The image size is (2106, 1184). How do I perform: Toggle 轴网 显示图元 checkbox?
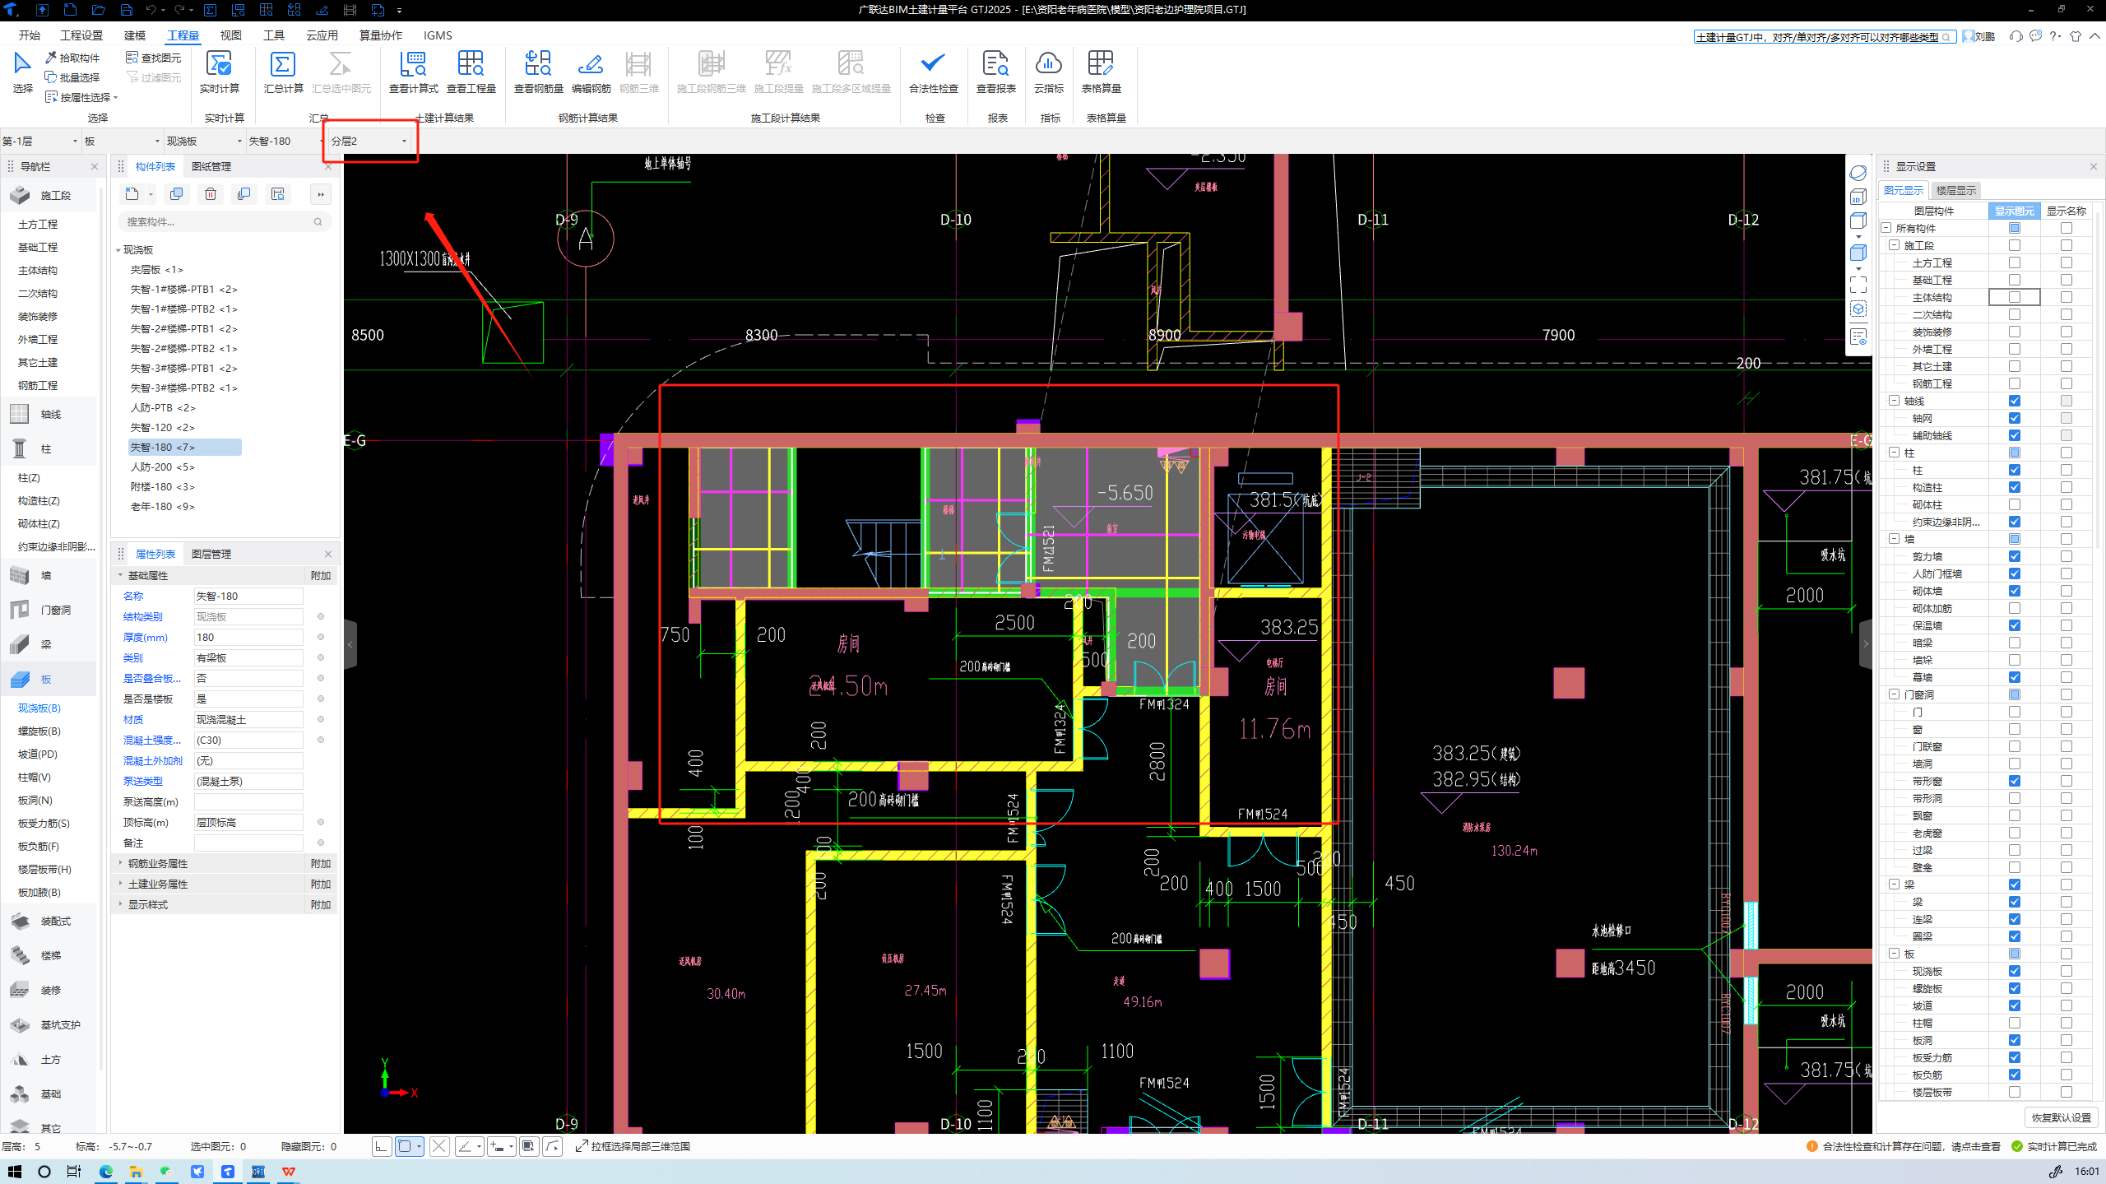[x=2015, y=419]
